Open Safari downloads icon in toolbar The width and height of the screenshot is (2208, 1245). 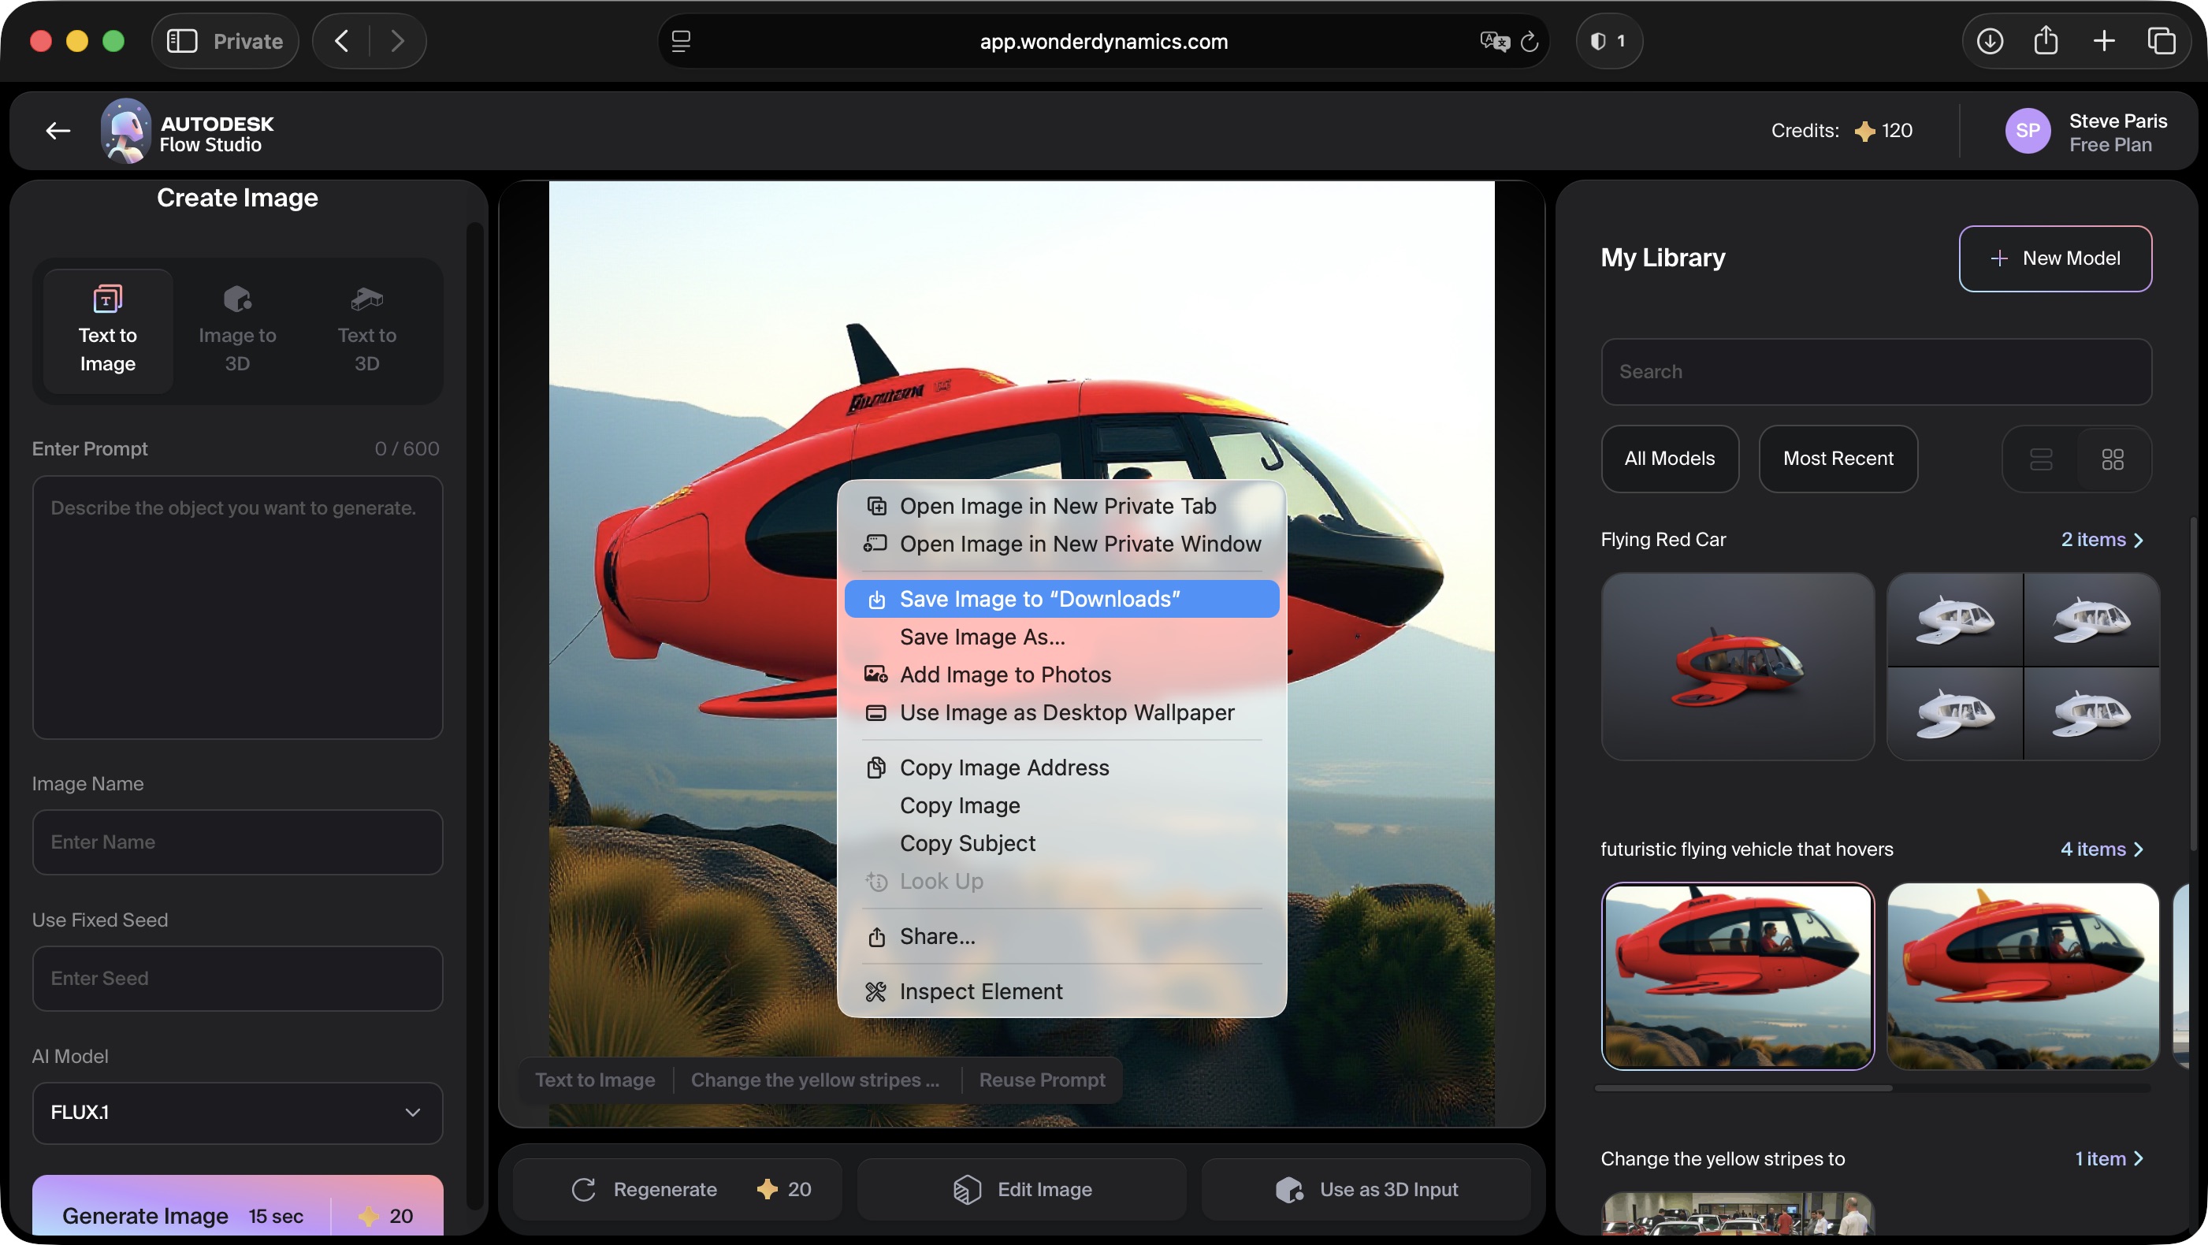click(x=1990, y=40)
